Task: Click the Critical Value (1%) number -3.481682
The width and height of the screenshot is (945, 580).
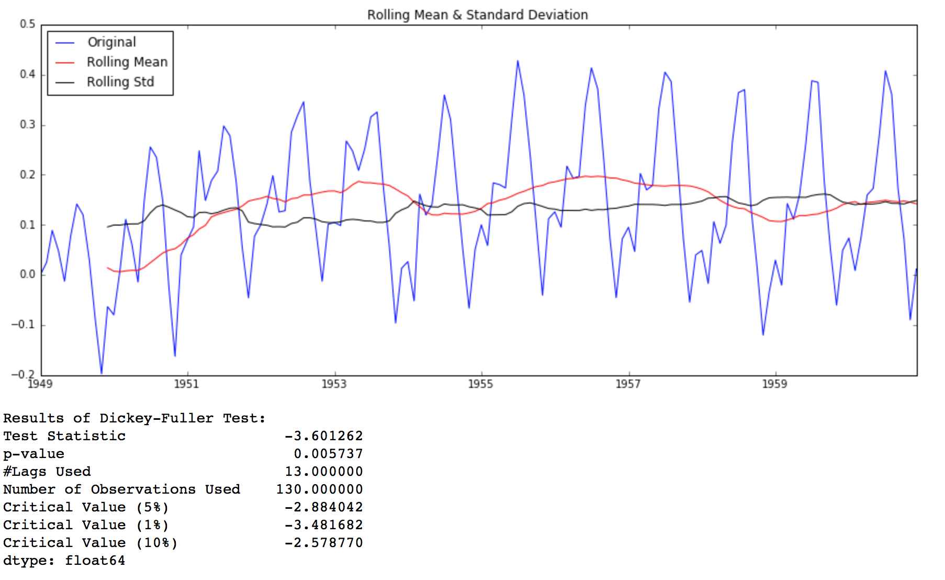Action: [x=323, y=525]
